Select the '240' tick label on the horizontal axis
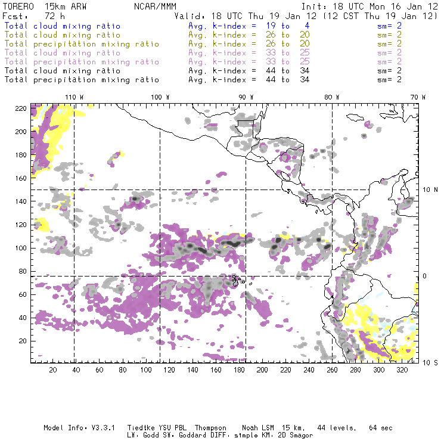 309,370
